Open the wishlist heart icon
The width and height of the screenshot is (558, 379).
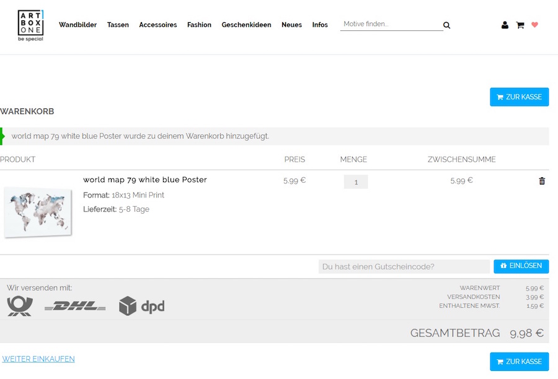point(535,25)
